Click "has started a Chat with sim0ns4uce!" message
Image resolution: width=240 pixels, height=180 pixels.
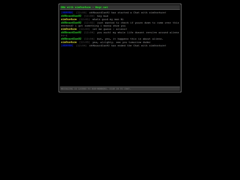[x=128, y=12]
